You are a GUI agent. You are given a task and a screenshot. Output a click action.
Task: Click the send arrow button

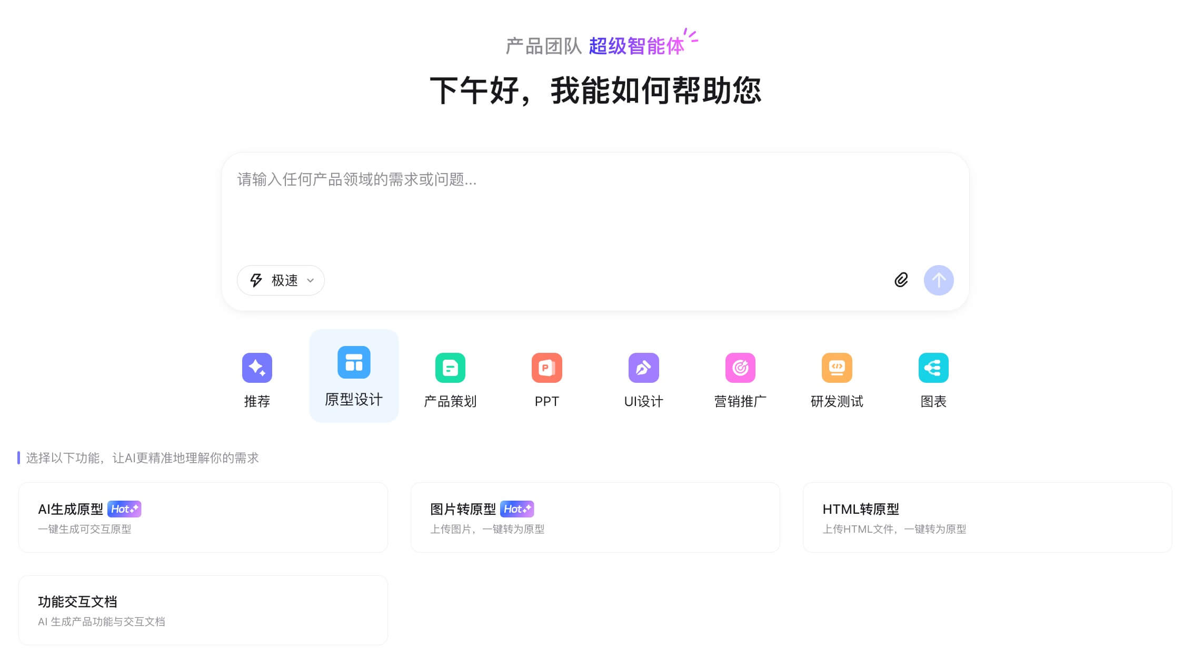click(x=939, y=280)
